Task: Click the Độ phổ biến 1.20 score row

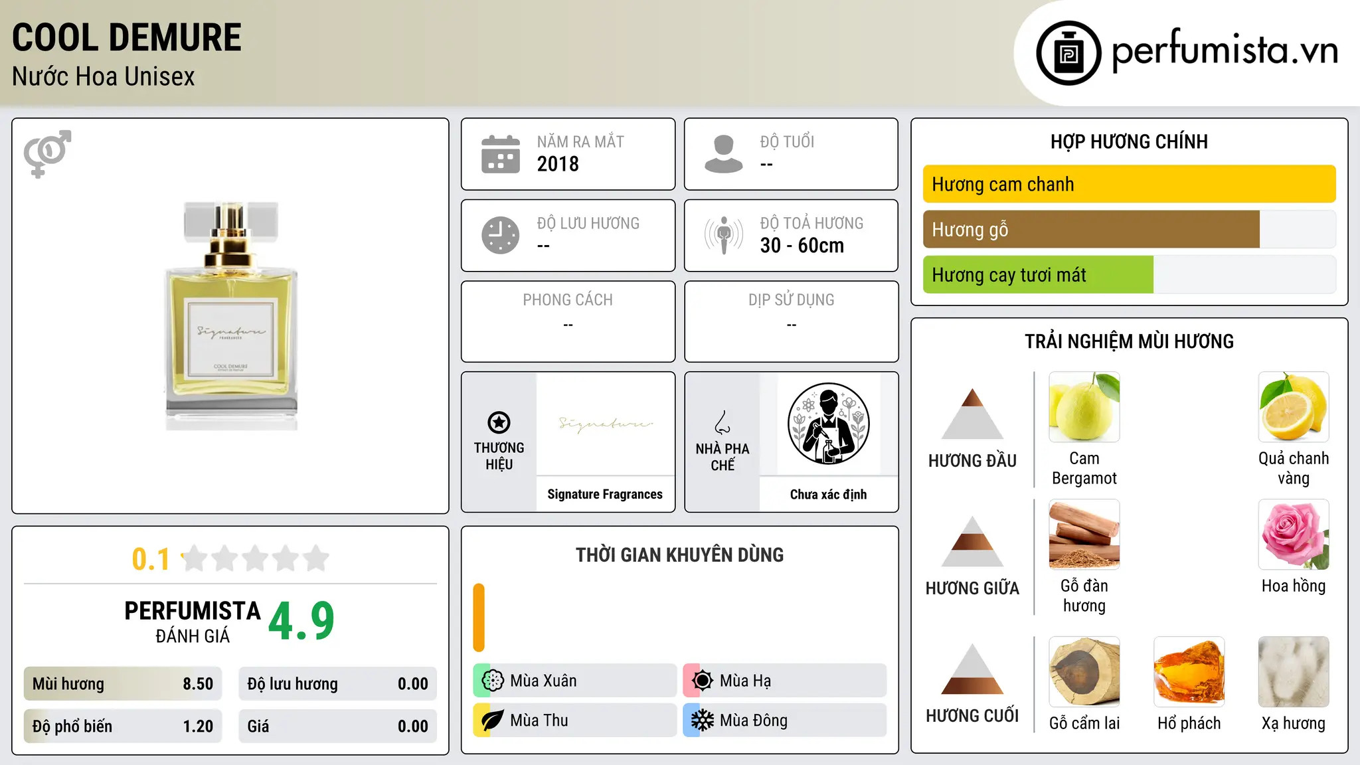Action: point(123,726)
